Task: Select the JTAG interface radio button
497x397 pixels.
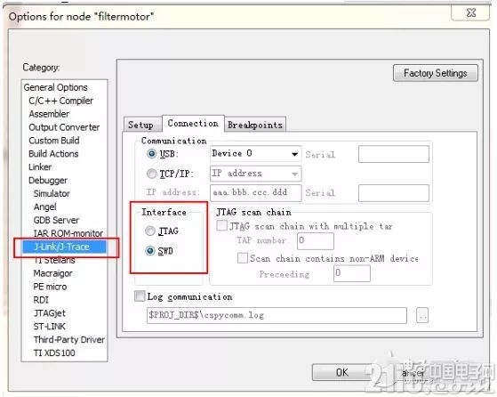Action: coord(150,231)
